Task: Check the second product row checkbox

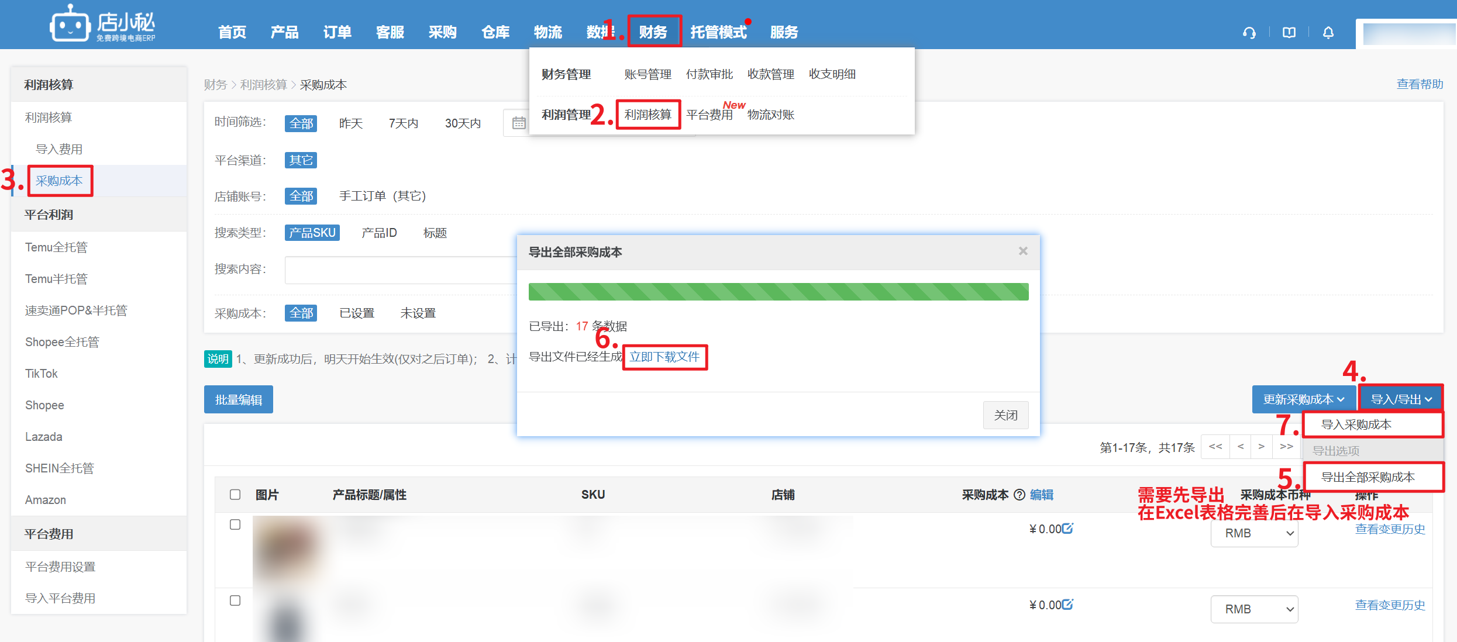Action: coord(235,600)
